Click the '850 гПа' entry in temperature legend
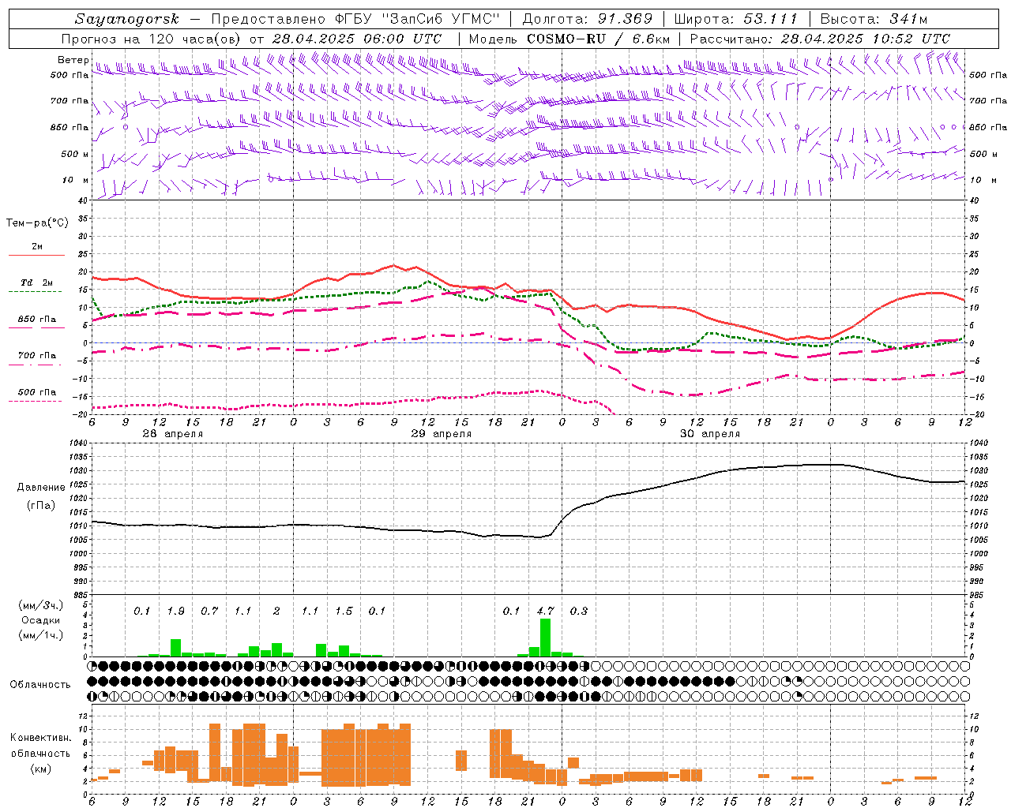This screenshot has width=1011, height=808. point(36,320)
